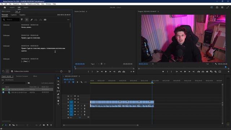Open Source monitor Page dropdown
The height and width of the screenshot is (130, 231).
[94, 64]
